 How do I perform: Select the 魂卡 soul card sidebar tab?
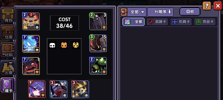(x=8, y=85)
